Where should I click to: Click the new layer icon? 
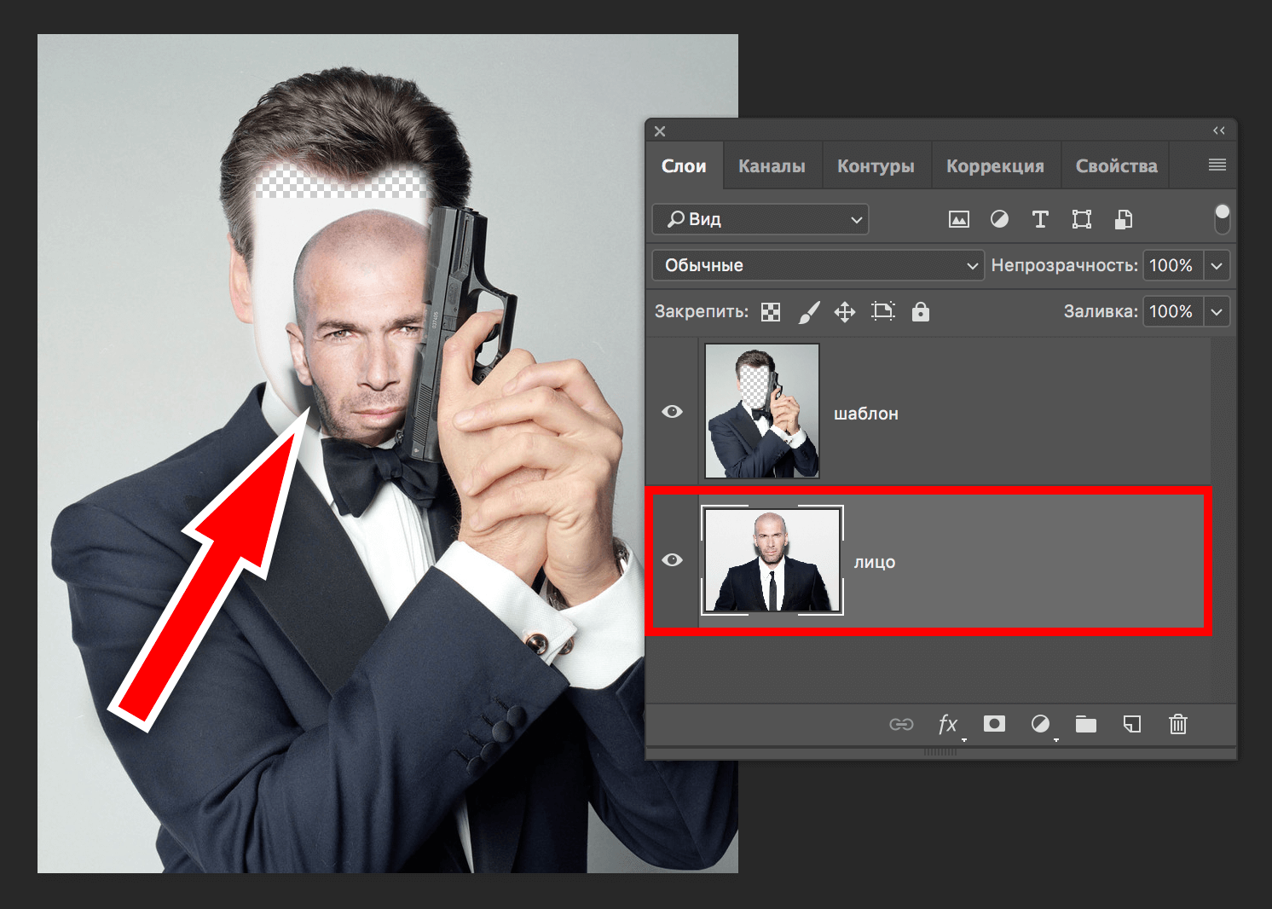[1131, 724]
